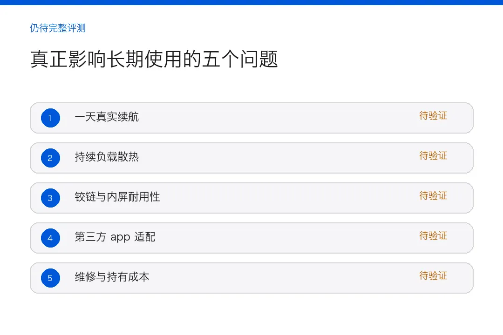Click 待验证 status in 铰链与内屏耐用性 row

(x=433, y=195)
